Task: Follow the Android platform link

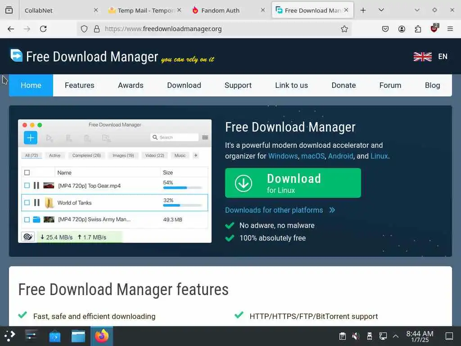Action: pos(340,156)
